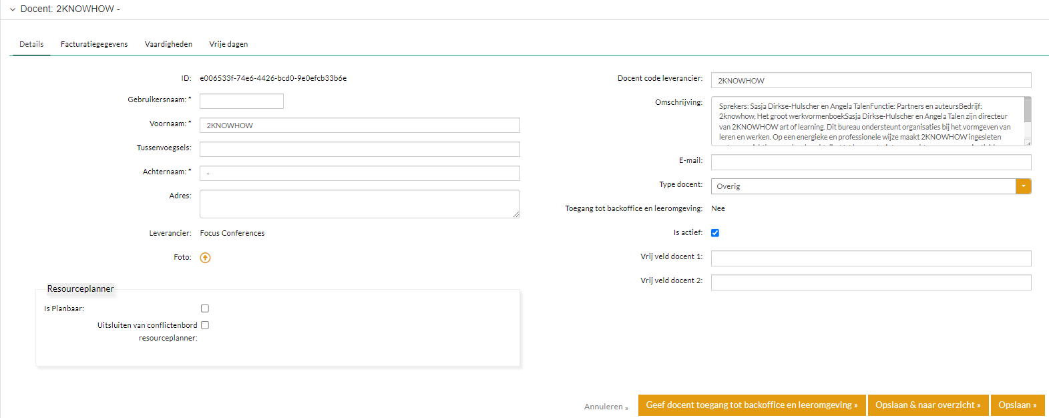
Task: Click the Annuleren link
Action: pyautogui.click(x=605, y=407)
